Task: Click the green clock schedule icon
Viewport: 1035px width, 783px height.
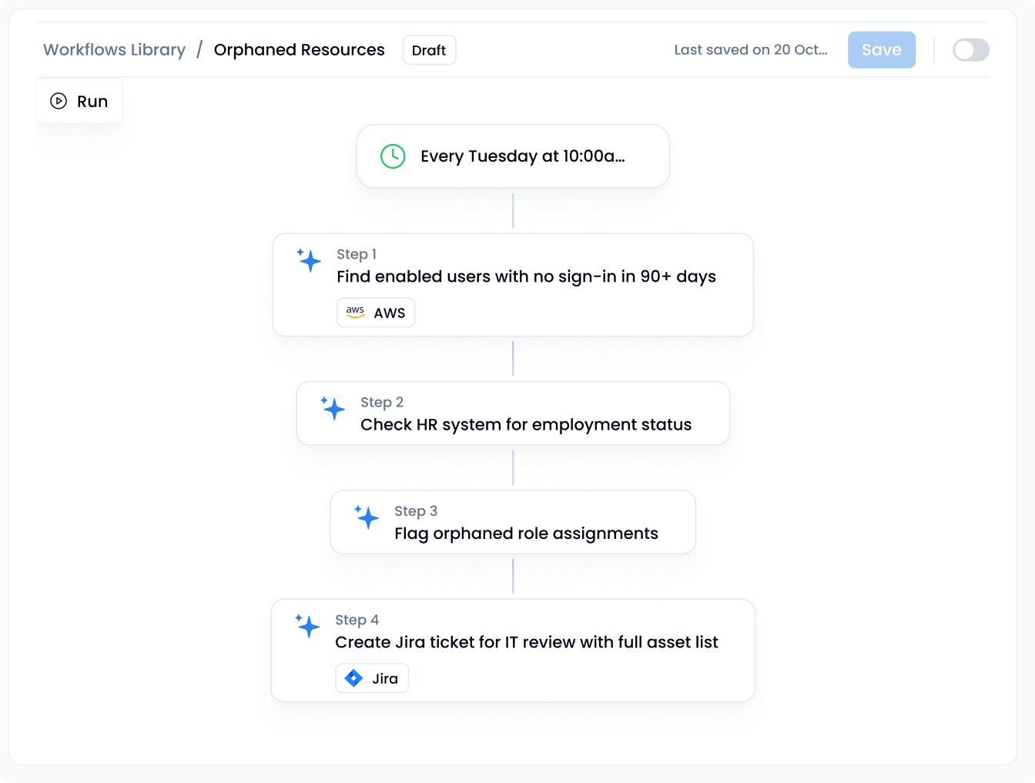Action: tap(393, 156)
